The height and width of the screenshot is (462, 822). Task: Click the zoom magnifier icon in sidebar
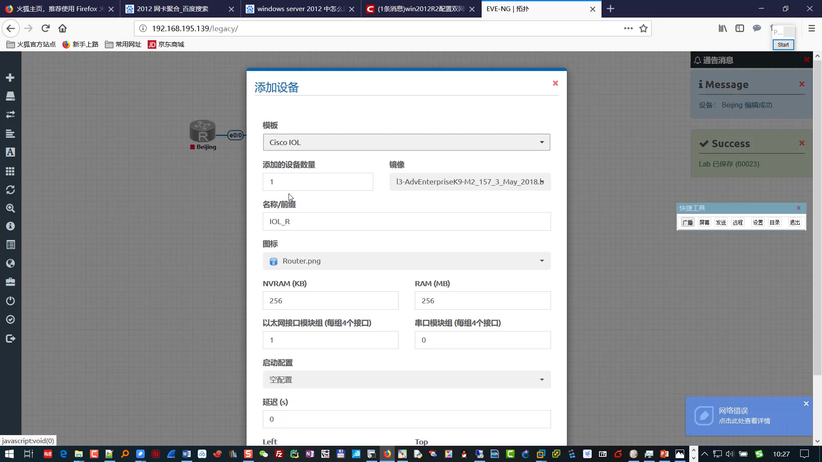click(10, 208)
